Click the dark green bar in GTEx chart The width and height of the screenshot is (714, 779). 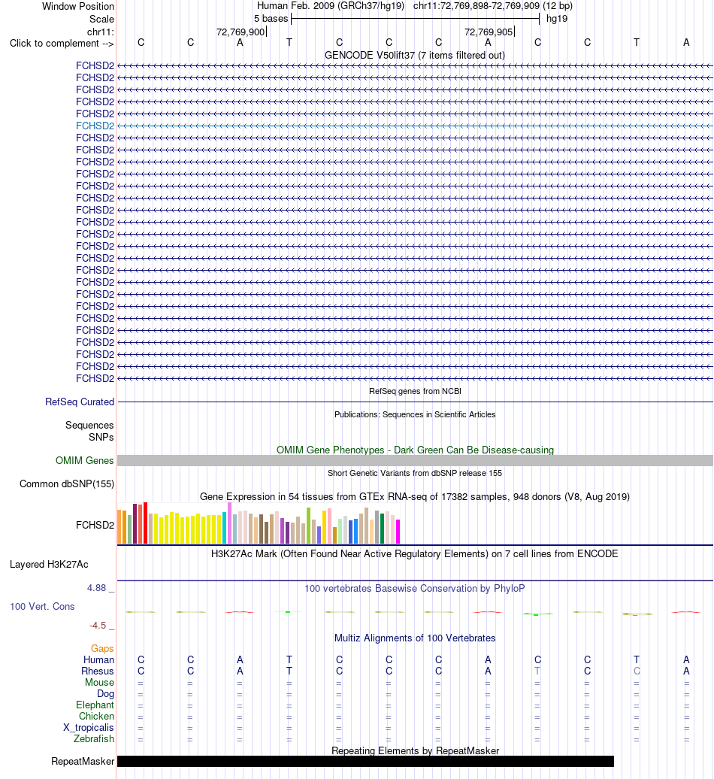(382, 529)
